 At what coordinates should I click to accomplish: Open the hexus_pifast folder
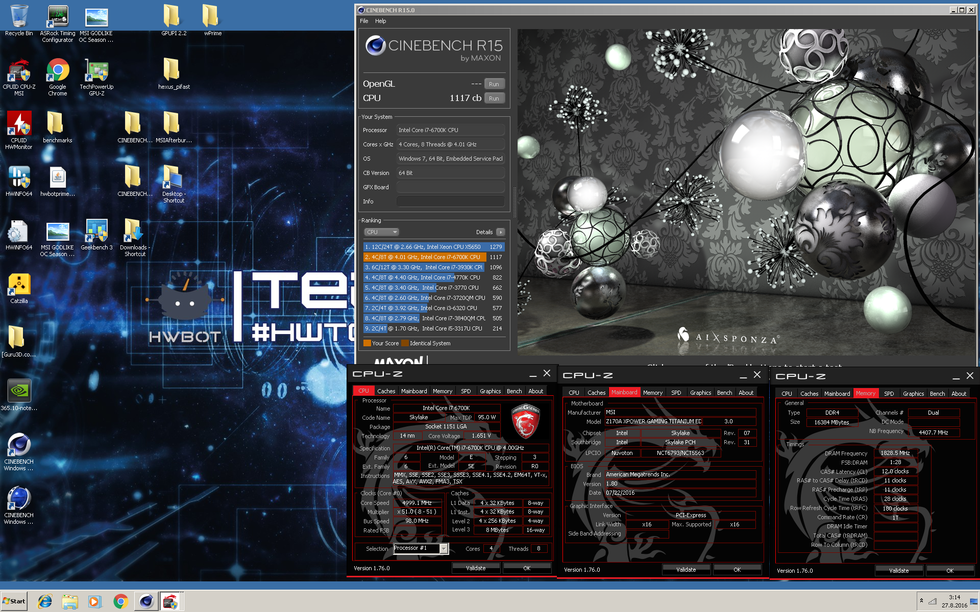pyautogui.click(x=174, y=74)
